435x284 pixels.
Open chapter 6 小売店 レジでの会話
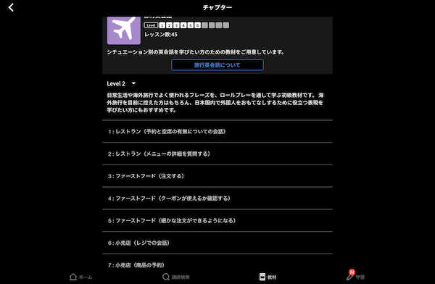click(217, 243)
